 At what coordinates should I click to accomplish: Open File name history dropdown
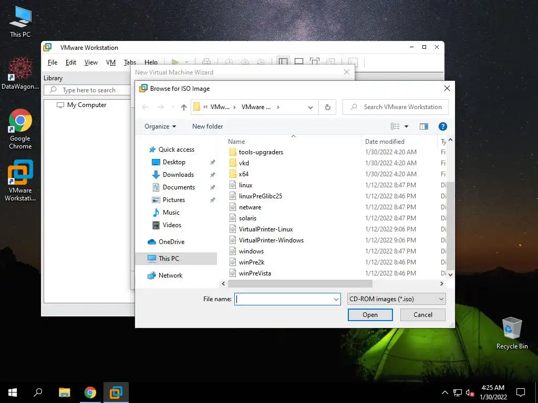[x=336, y=299]
